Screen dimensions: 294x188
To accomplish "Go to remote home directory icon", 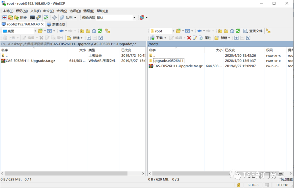I will click(232, 31).
